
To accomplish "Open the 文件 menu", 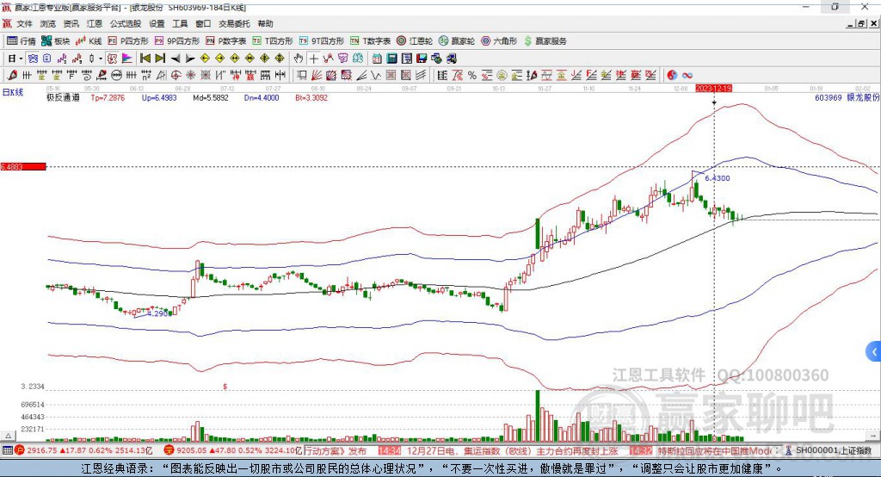I will [24, 23].
